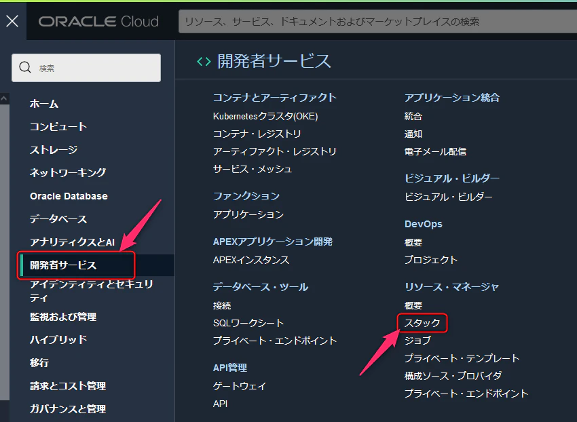Image resolution: width=577 pixels, height=422 pixels.
Task: Click the up arrow of the sidebar scrollbar
Action: (x=4, y=98)
